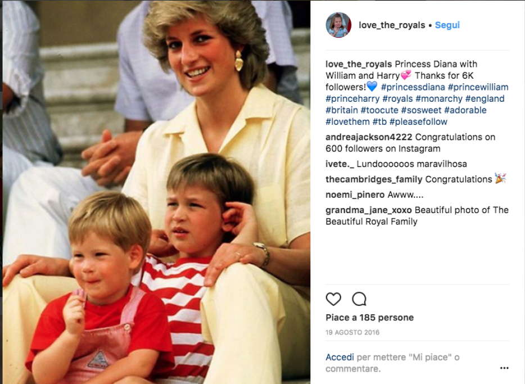Open the #princessdiana hashtag
The height and width of the screenshot is (384, 525).
pyautogui.click(x=413, y=87)
